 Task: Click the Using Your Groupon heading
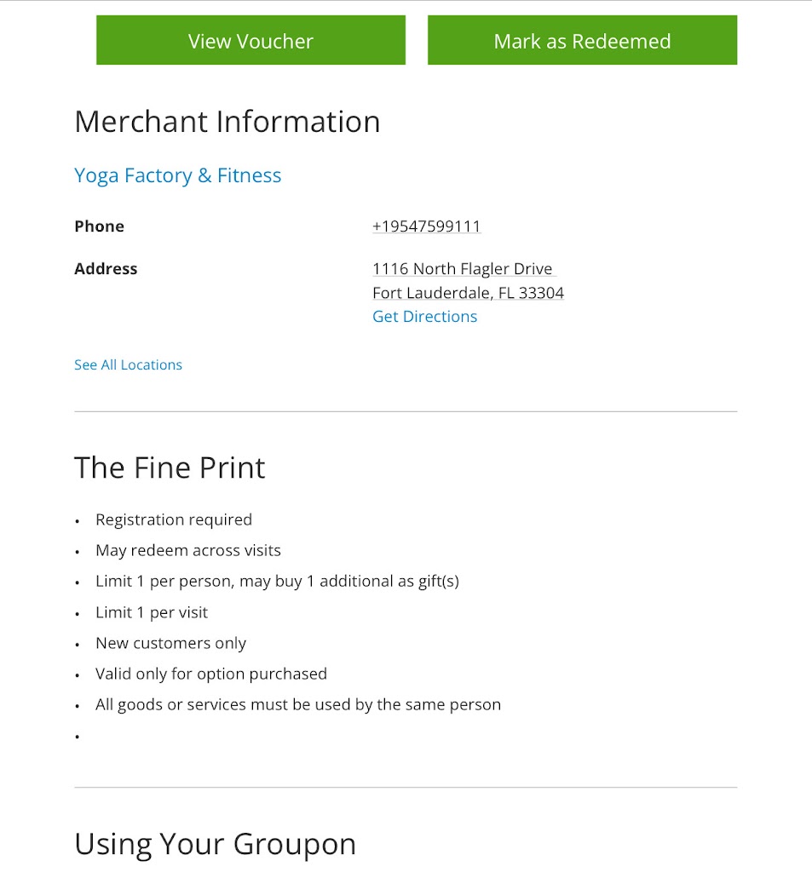coord(215,844)
